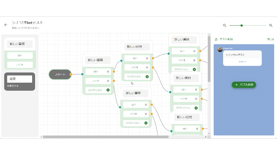
Task: Click the 結果 field in left palette
Action: point(20,79)
